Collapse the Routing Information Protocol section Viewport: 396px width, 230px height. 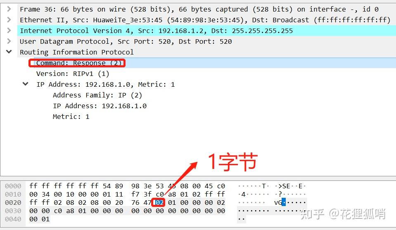9,52
